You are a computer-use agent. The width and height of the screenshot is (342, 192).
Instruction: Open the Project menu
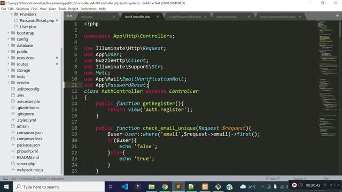[x=73, y=9]
